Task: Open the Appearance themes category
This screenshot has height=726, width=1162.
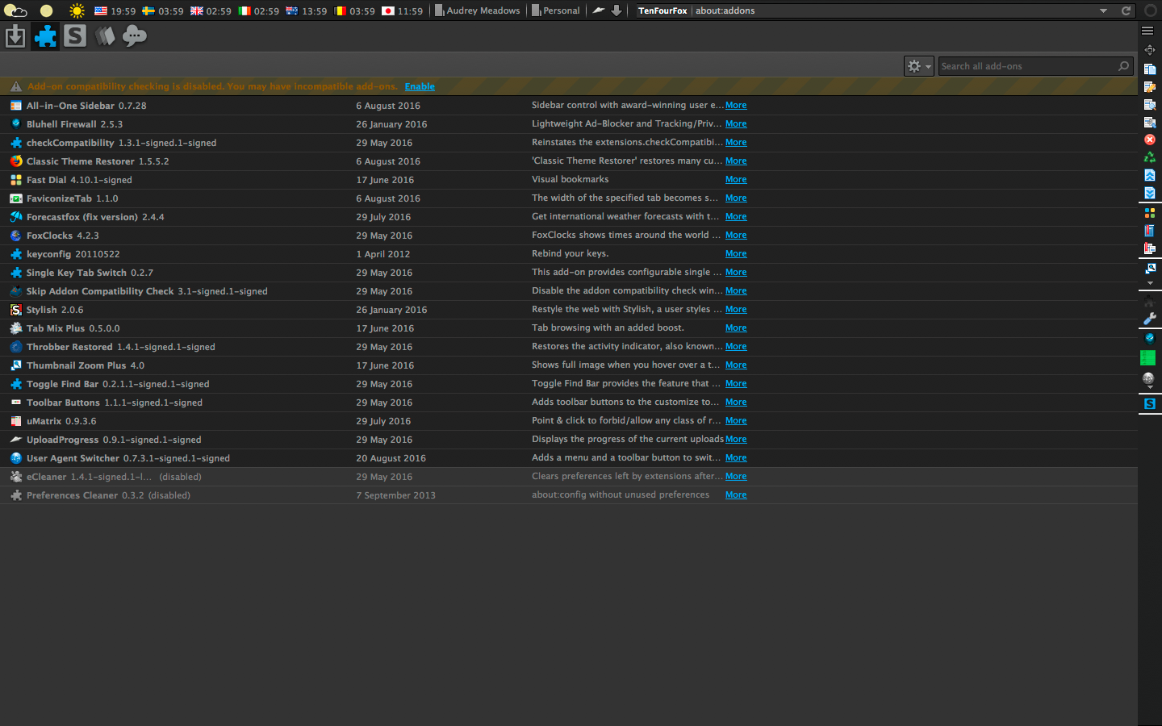Action: click(105, 36)
